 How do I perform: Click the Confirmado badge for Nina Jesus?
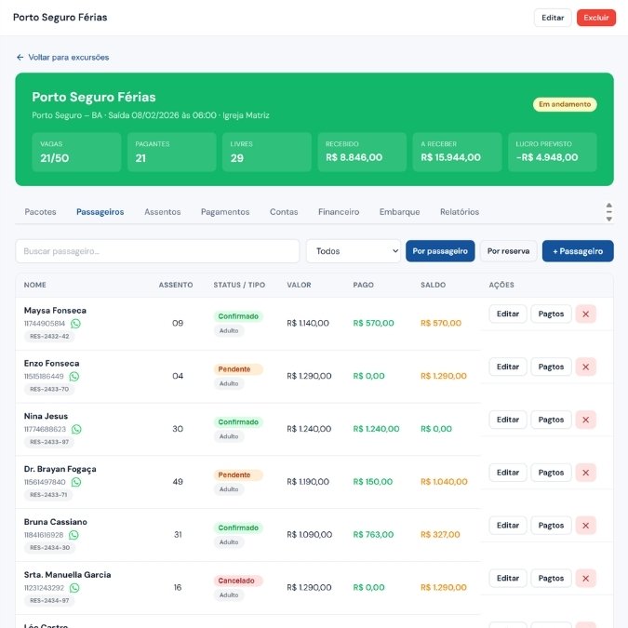[x=238, y=422]
